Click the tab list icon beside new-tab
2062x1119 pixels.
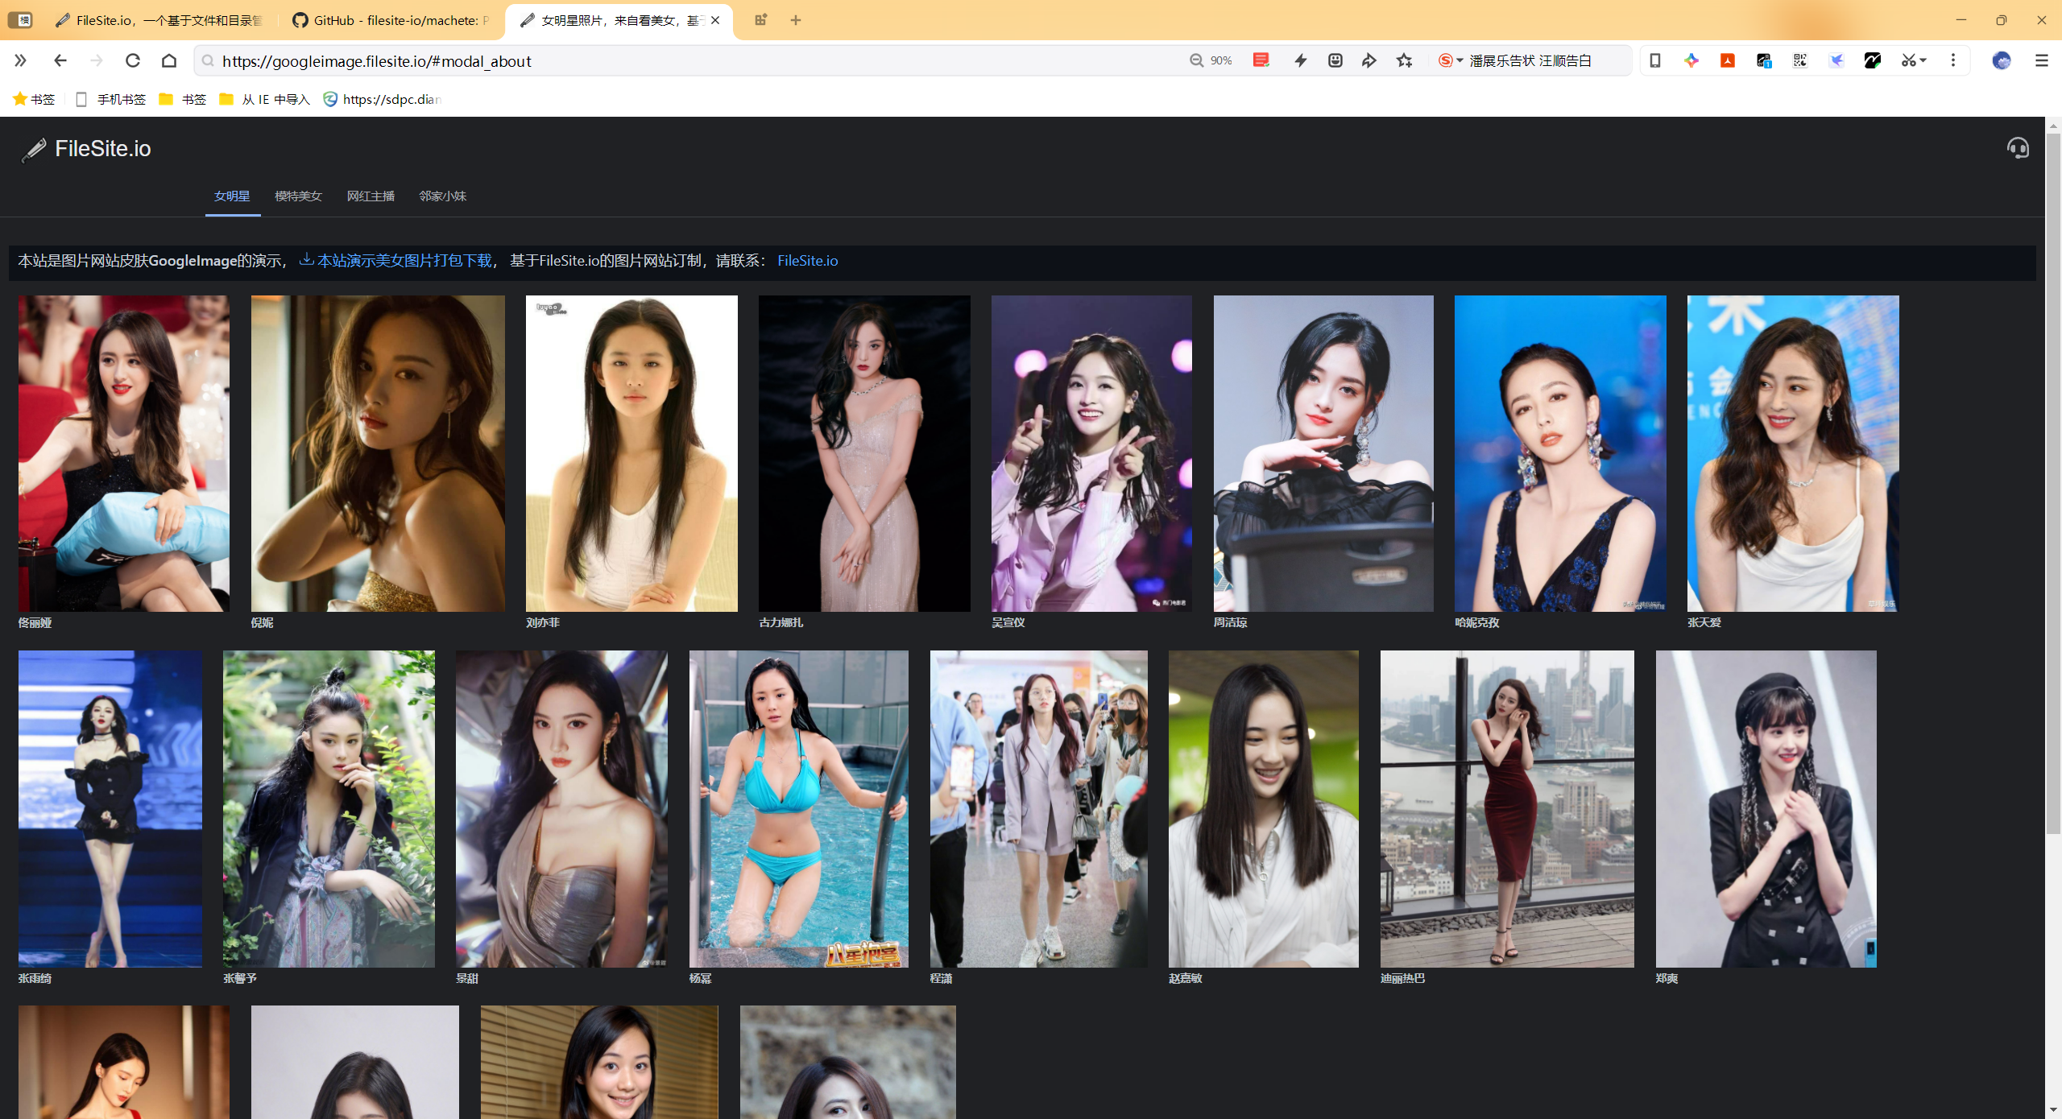pyautogui.click(x=761, y=20)
